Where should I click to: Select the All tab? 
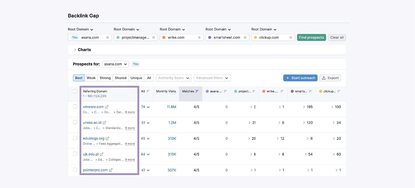tap(149, 78)
